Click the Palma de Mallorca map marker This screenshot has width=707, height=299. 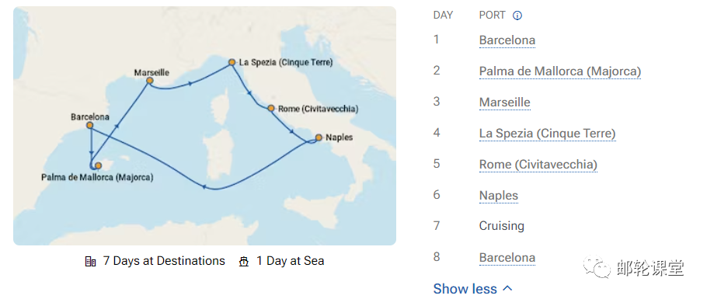pyautogui.click(x=99, y=165)
